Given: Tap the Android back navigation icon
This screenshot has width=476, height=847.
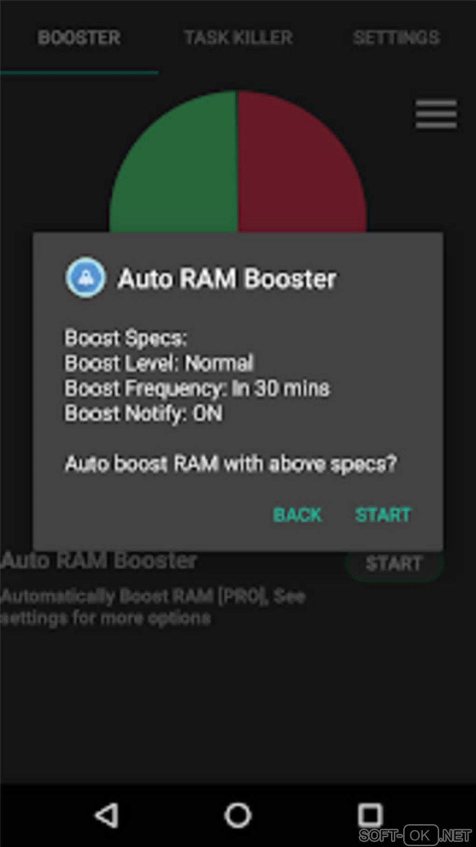Looking at the screenshot, I should point(106,815).
